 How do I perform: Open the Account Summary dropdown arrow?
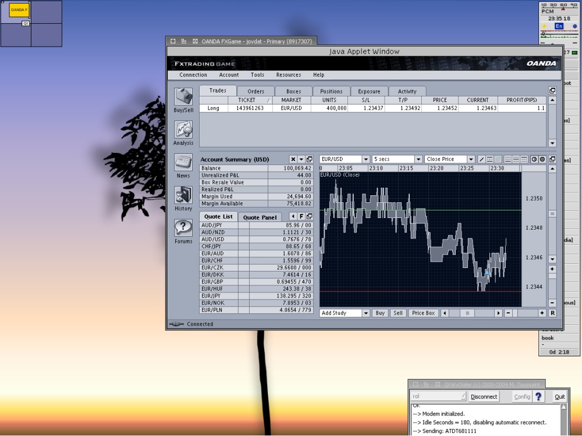point(301,159)
